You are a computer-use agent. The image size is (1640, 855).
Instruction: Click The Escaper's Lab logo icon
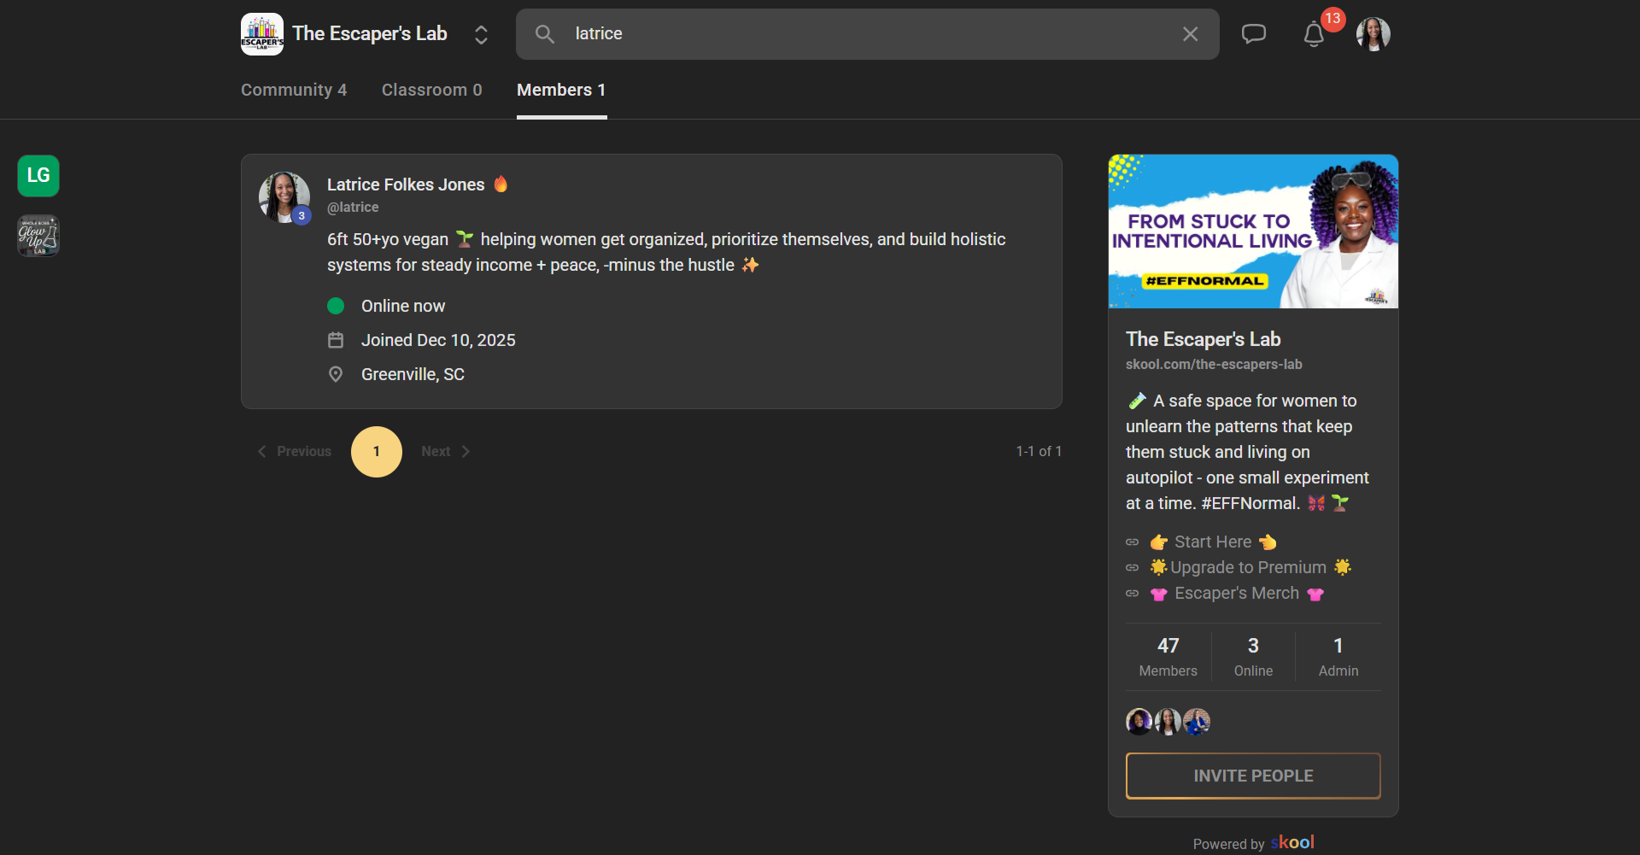(262, 34)
